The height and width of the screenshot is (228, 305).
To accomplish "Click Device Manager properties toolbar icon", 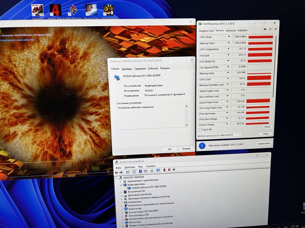I will (x=134, y=171).
